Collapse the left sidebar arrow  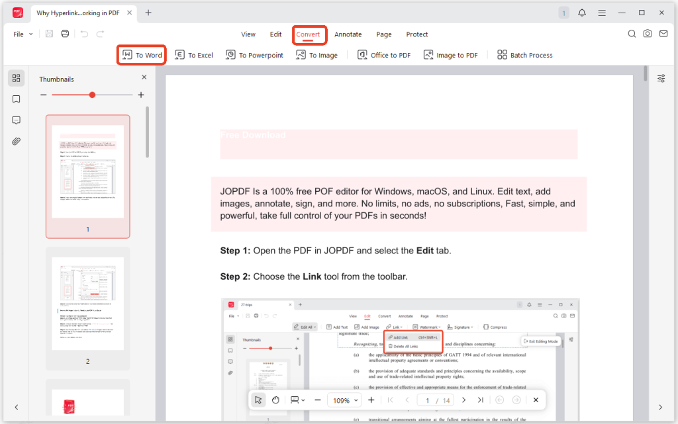pyautogui.click(x=17, y=407)
